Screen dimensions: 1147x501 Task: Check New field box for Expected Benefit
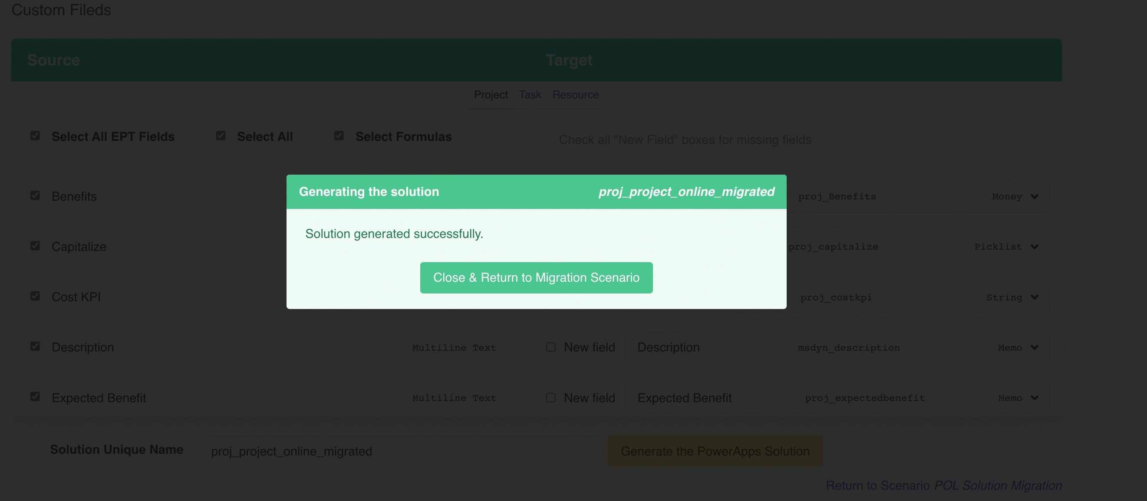551,398
